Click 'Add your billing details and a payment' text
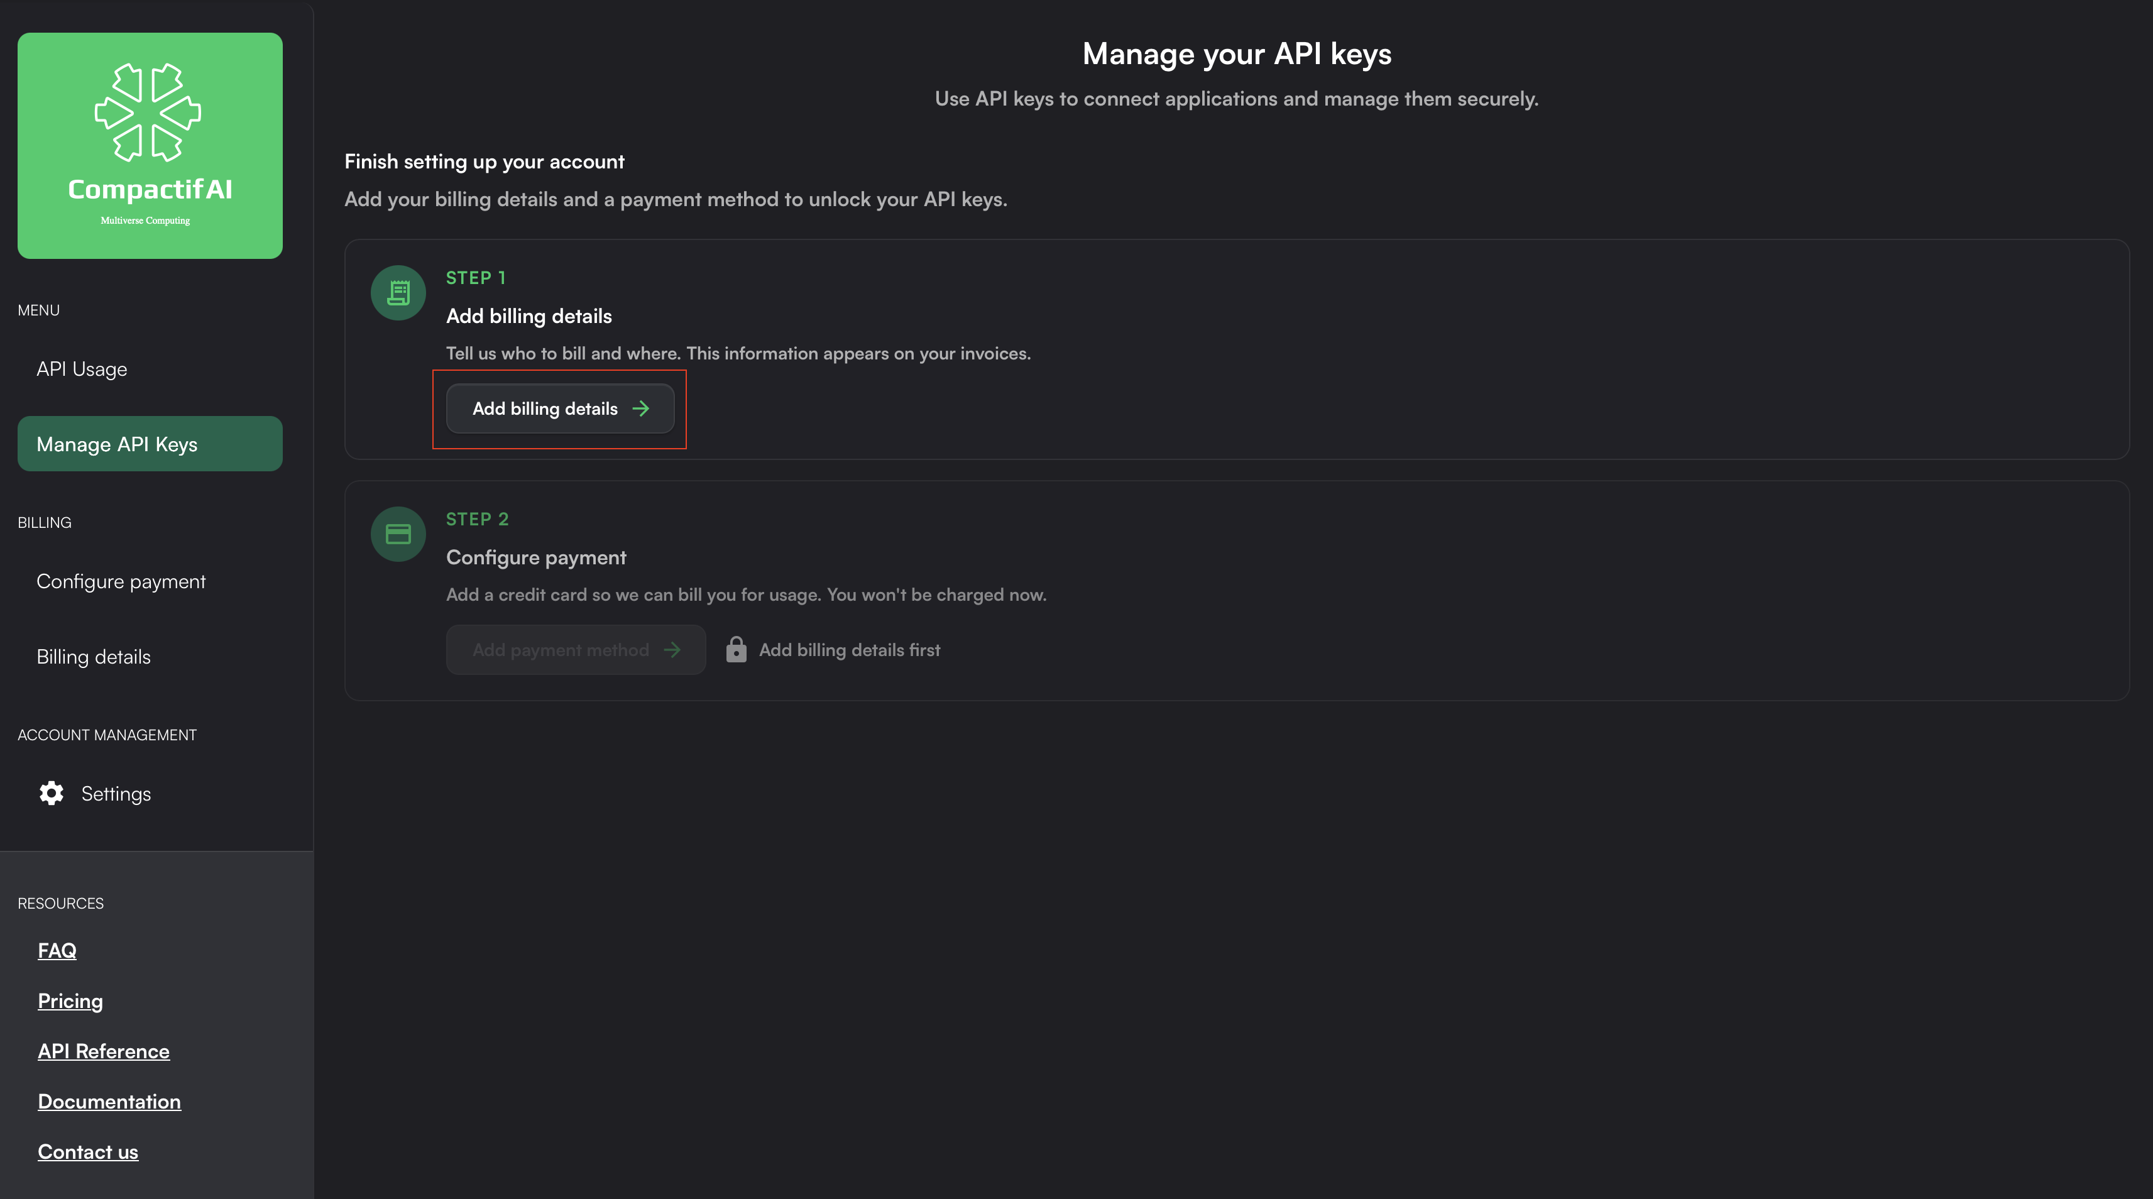 pos(676,199)
